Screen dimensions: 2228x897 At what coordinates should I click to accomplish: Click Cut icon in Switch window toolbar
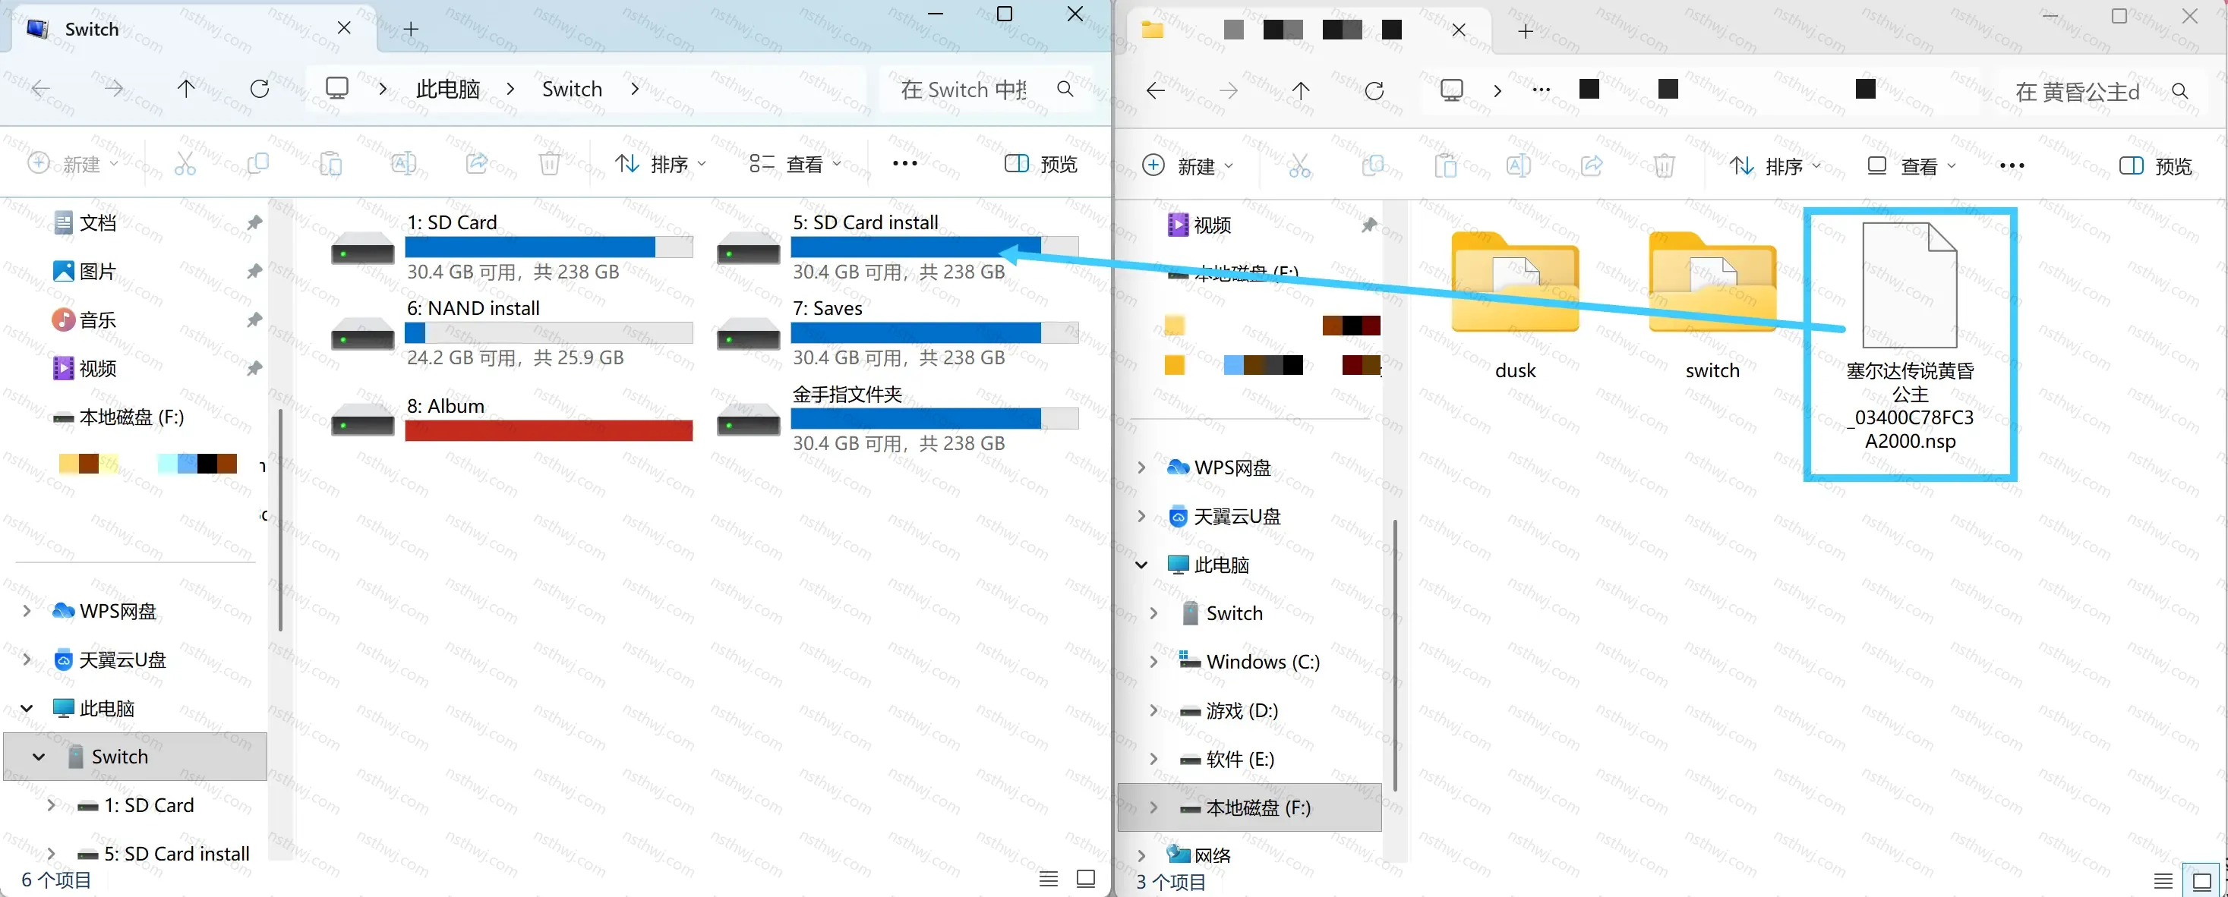[x=185, y=163]
